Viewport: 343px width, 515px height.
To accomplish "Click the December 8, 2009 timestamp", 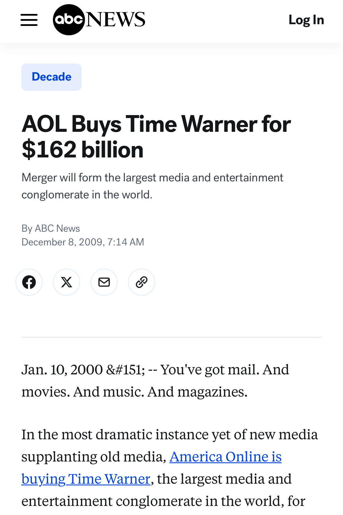I will (x=83, y=242).
